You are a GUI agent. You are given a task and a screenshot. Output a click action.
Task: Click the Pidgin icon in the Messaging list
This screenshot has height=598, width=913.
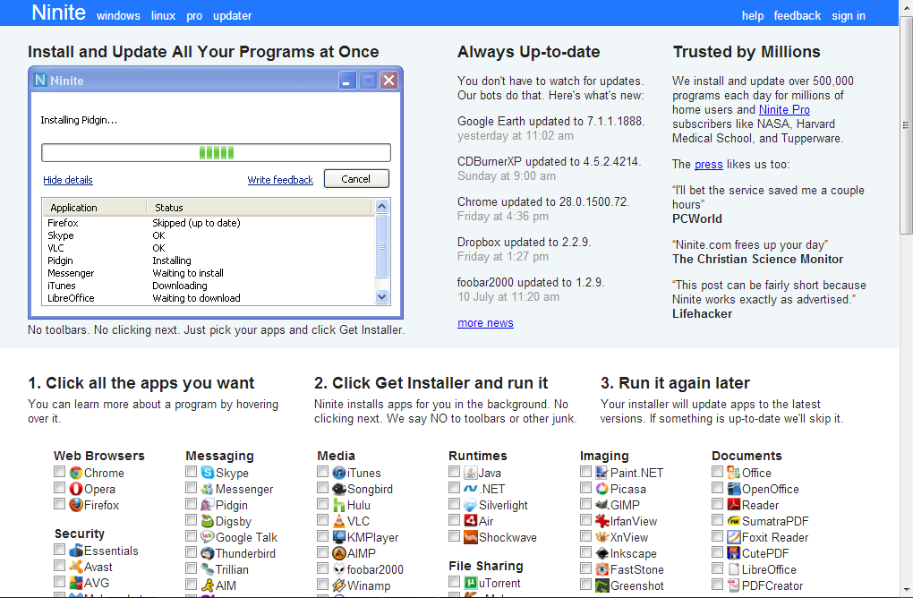click(x=208, y=505)
